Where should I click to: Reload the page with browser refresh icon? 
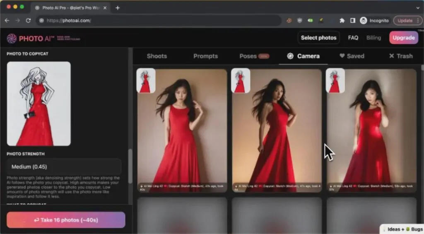click(x=28, y=20)
